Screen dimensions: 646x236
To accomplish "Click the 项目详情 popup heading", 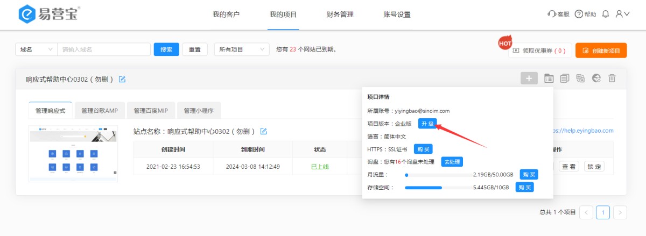I will [x=378, y=97].
